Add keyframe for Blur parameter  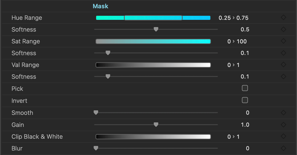[283, 148]
